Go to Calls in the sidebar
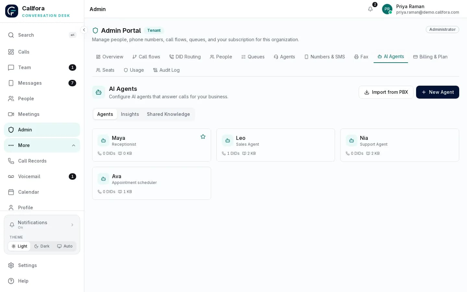467x292 pixels. [x=42, y=52]
